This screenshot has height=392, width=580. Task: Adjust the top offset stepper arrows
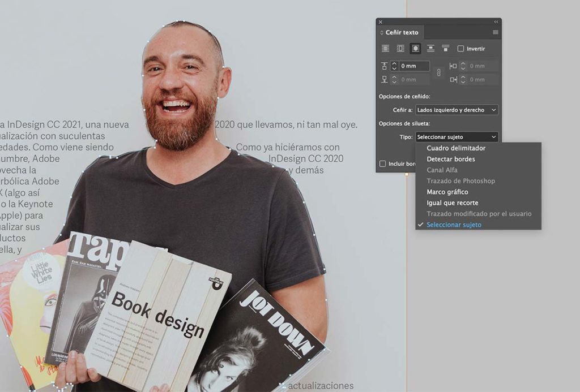tap(394, 66)
